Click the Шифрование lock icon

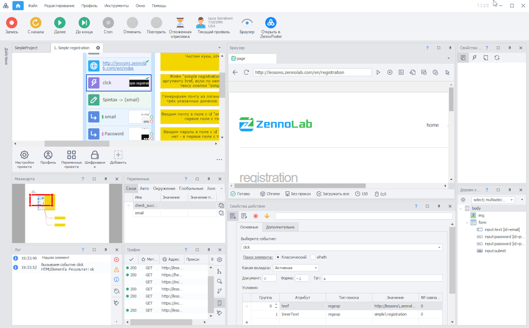(94, 155)
